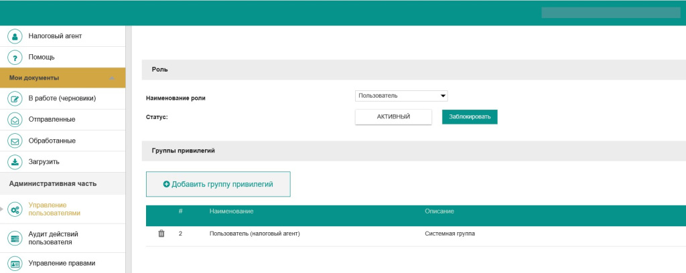Click the Наименование column header

(x=231, y=211)
